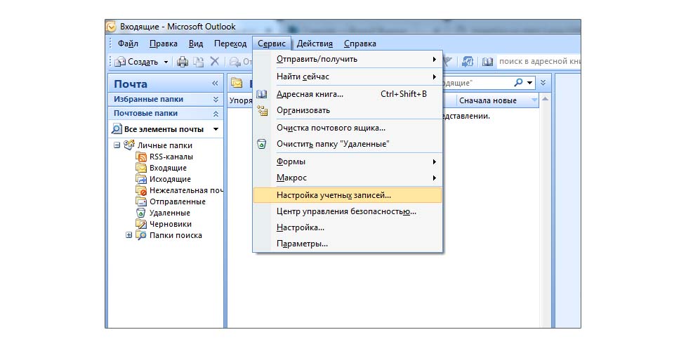Viewport: 700px width, 351px height.
Task: Open the Параметры menu entry
Action: 302,244
